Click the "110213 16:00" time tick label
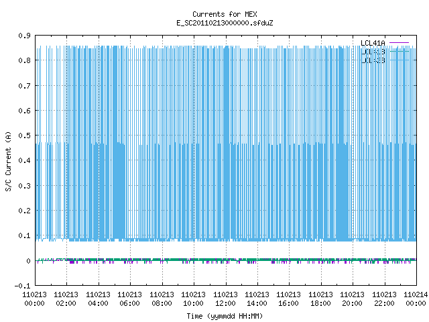 tap(288, 299)
